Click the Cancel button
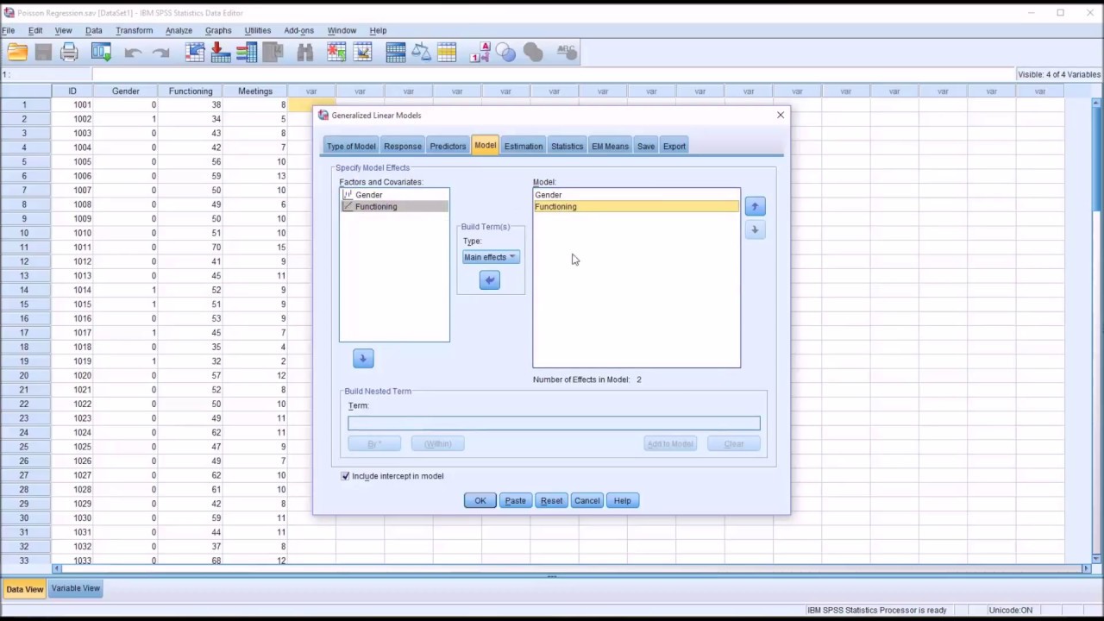 pyautogui.click(x=586, y=500)
